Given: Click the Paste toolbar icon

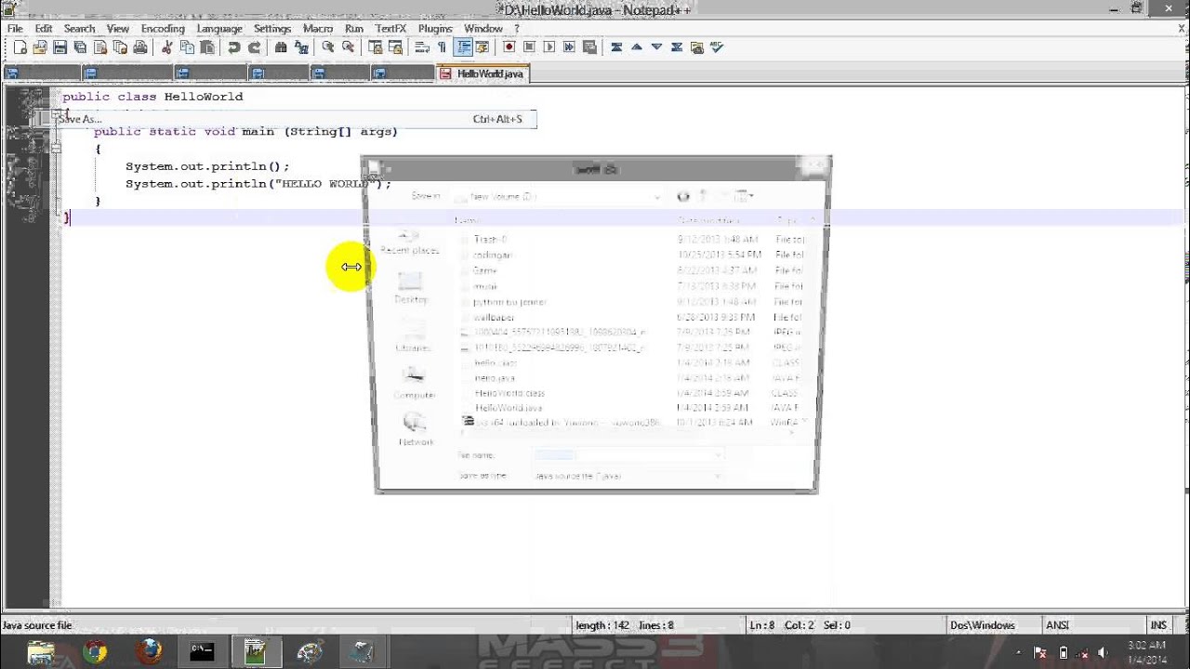Looking at the screenshot, I should point(208,47).
